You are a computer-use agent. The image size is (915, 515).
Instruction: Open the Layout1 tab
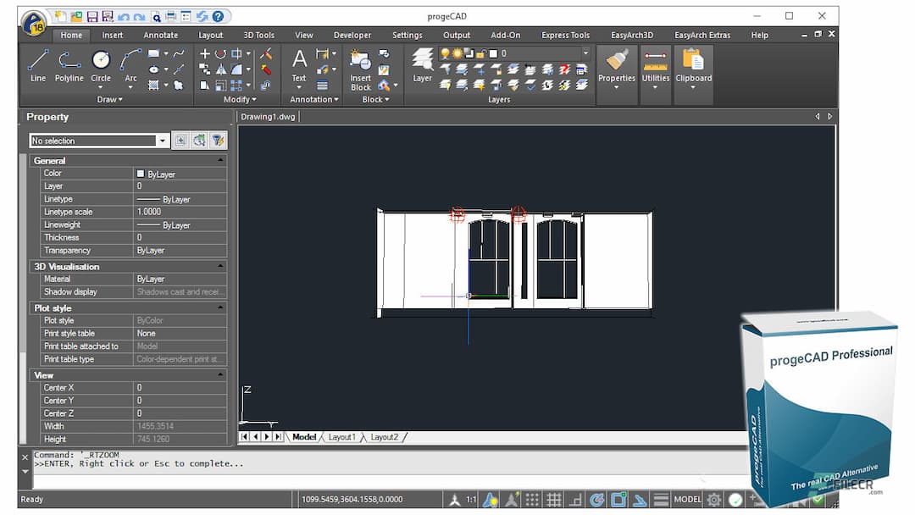pos(342,436)
